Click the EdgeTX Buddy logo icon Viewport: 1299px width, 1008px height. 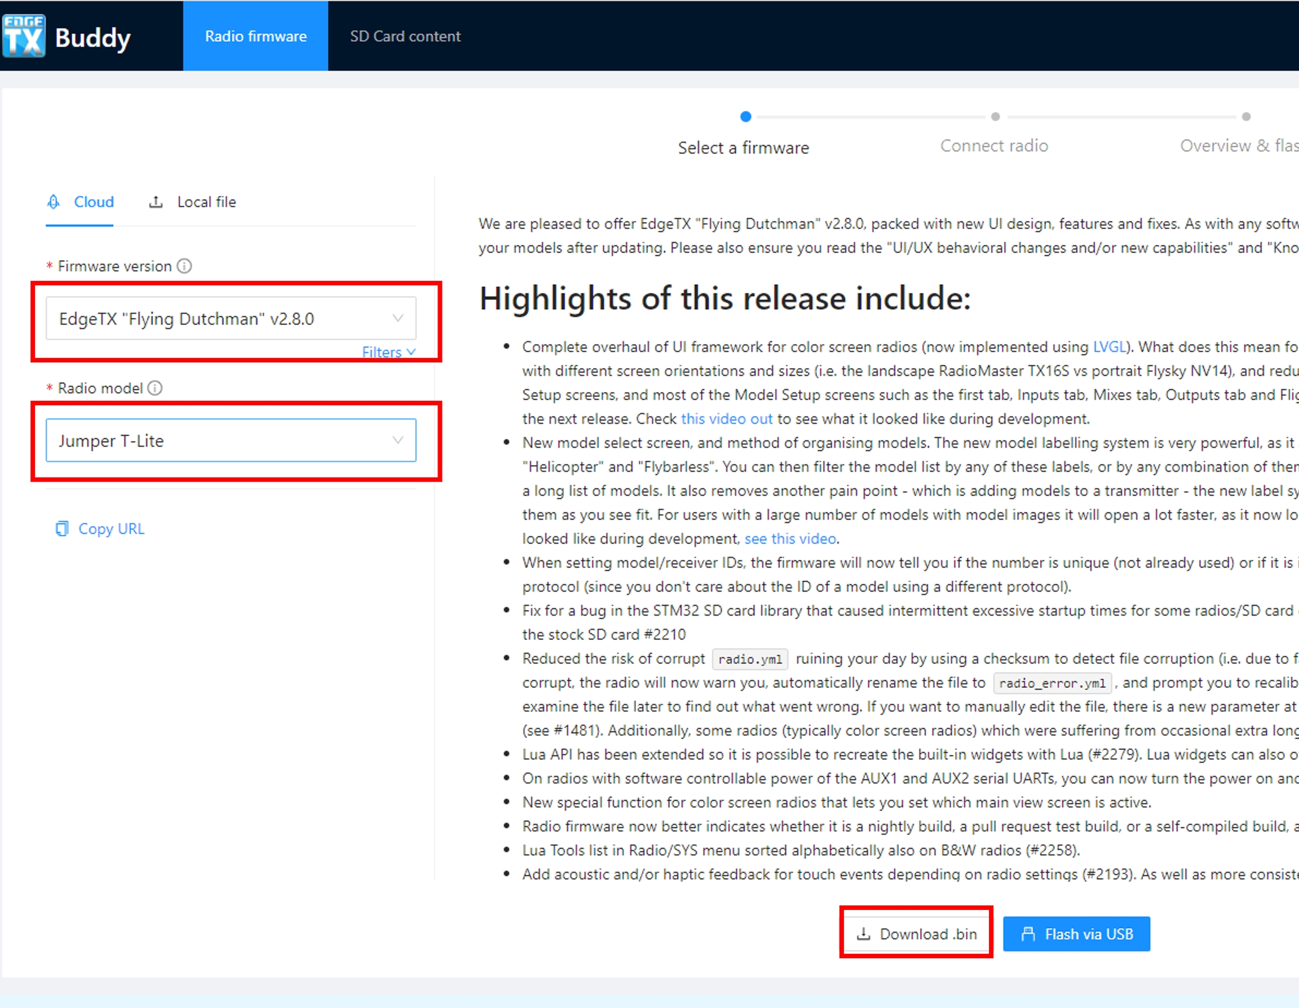24,36
